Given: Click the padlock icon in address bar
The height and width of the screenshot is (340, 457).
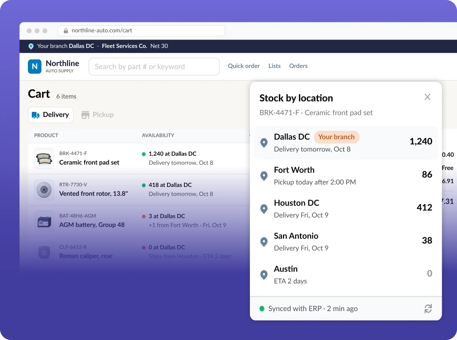Looking at the screenshot, I should 66,31.
